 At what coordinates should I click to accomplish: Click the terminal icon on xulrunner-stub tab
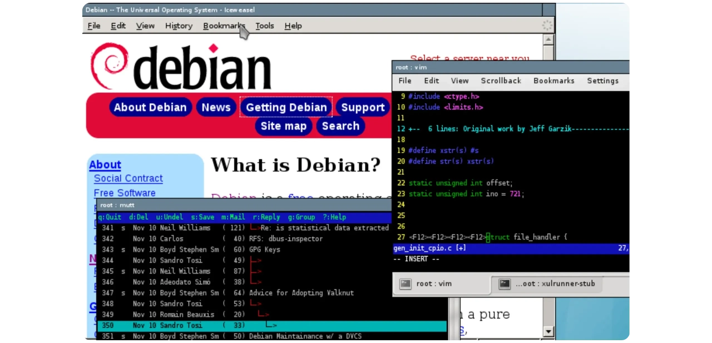coord(505,284)
